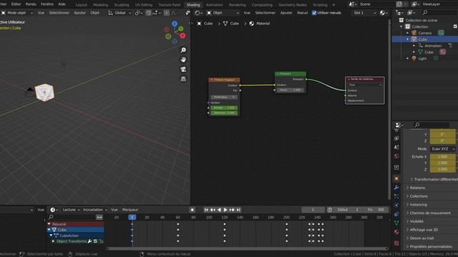Expand the Chemins de mouvement panel
This screenshot has width=458, height=257.
coord(429,213)
